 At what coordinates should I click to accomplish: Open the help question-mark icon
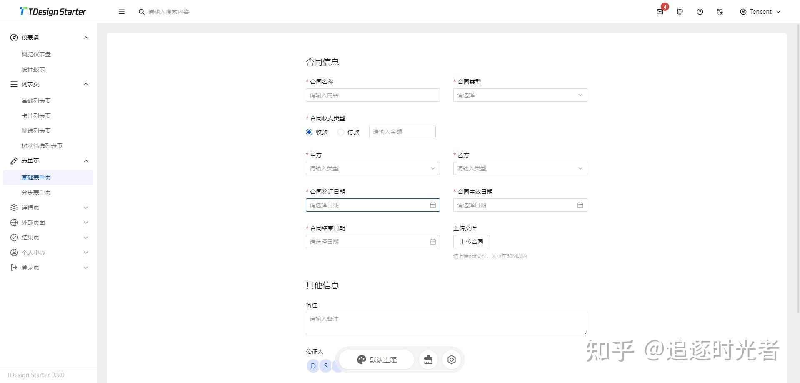click(700, 12)
